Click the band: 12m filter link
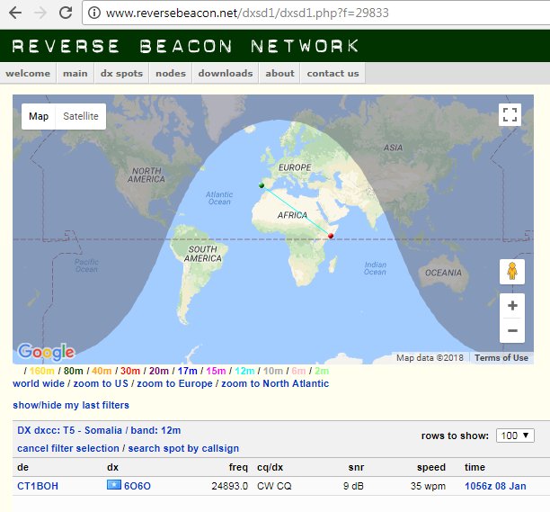Viewport: 550px width, 512px height. (x=155, y=430)
